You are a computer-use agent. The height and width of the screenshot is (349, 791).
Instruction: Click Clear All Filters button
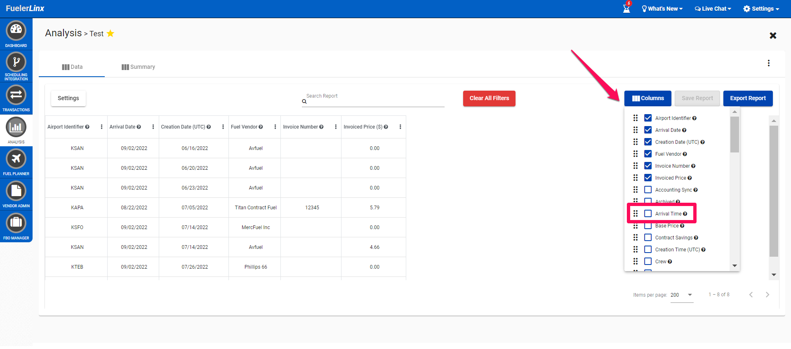click(x=489, y=98)
